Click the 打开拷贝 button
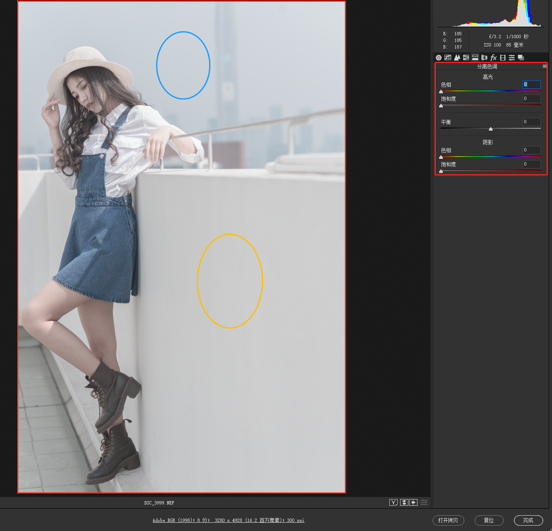The height and width of the screenshot is (531, 552). click(448, 520)
